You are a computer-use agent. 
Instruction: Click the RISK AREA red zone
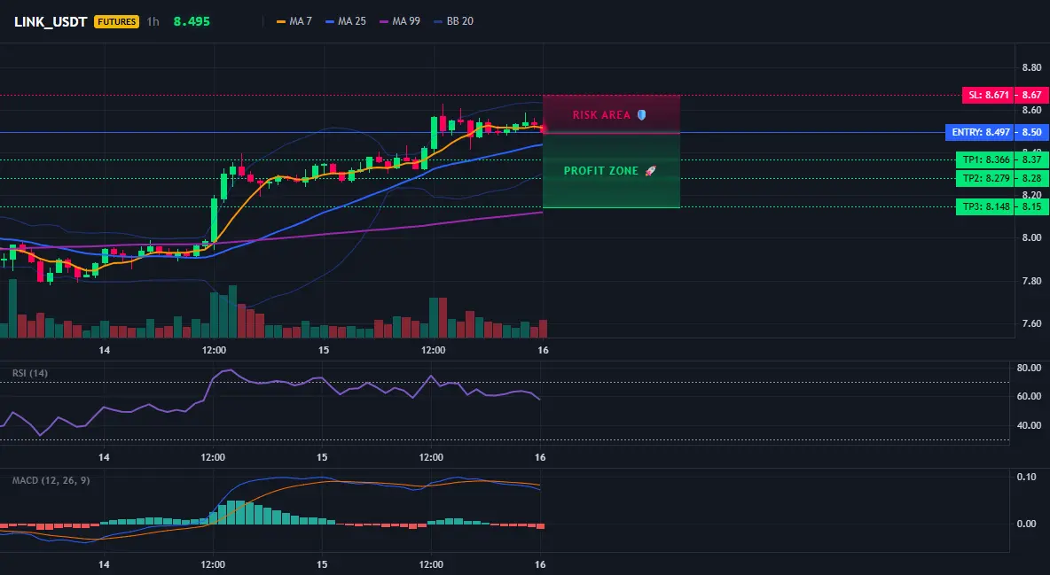pyautogui.click(x=611, y=114)
